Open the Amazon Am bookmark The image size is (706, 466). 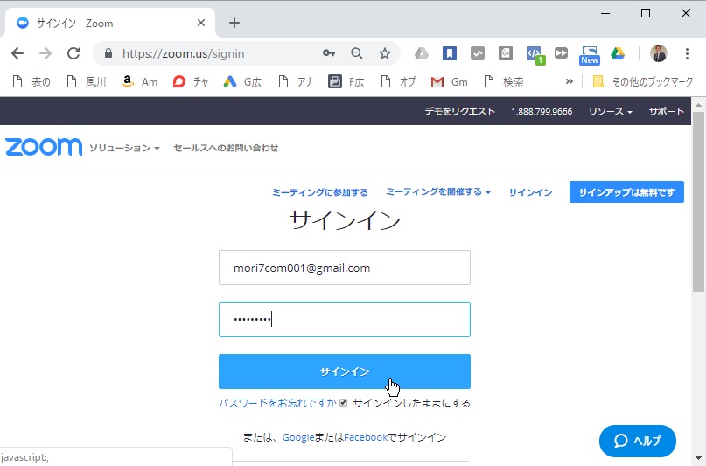click(140, 82)
